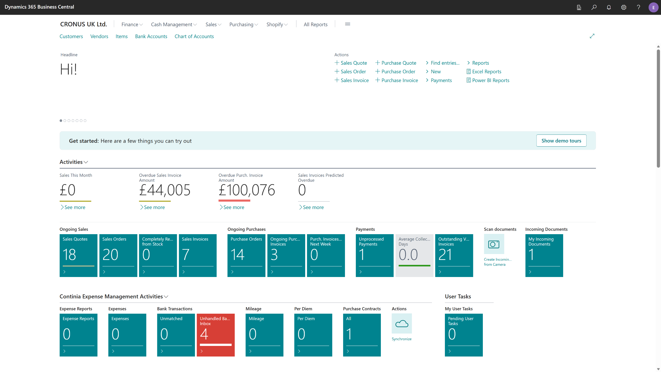
Task: Select the fourth headline carousel dot
Action: tap(73, 121)
